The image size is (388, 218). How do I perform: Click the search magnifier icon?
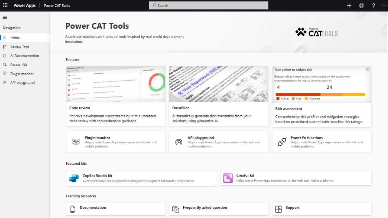click(154, 5)
